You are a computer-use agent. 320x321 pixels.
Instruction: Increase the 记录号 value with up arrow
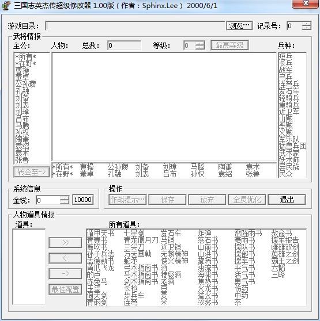tap(307, 24)
